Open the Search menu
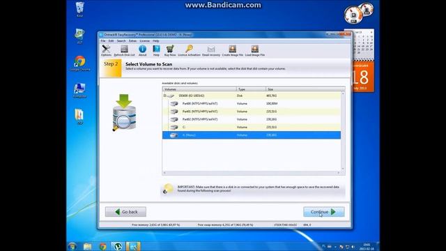Image resolution: width=446 pixels, height=251 pixels. click(121, 41)
